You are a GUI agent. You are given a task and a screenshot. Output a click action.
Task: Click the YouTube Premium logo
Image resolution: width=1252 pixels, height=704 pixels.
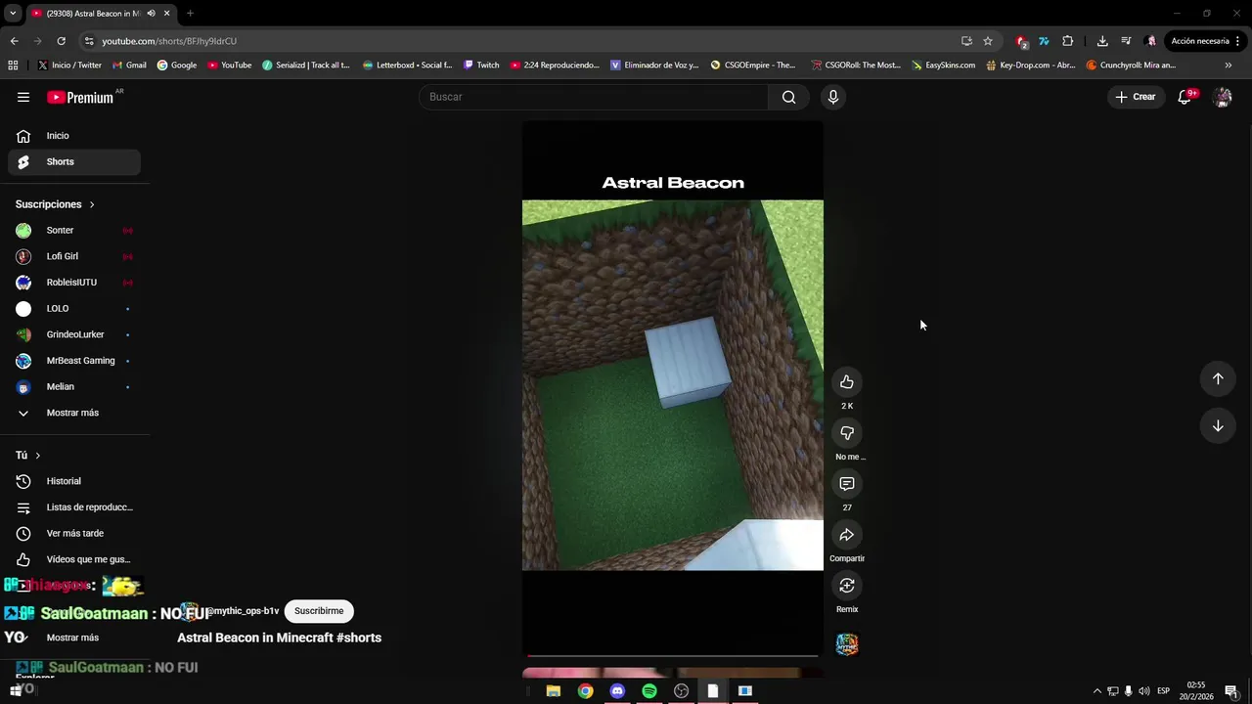[x=80, y=97]
